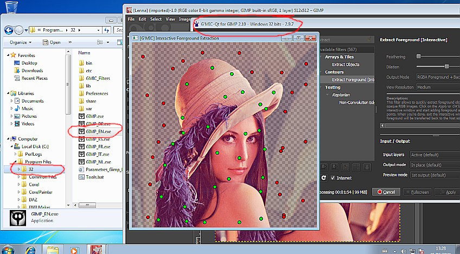Open the view options dropdown arrow in Explorer
460x254 pixels.
pos(107,42)
